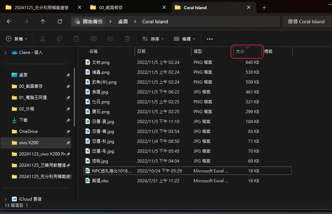Viewport: 332px width, 214px height.
Task: Open the three-dot more options menu
Action: 209,39
